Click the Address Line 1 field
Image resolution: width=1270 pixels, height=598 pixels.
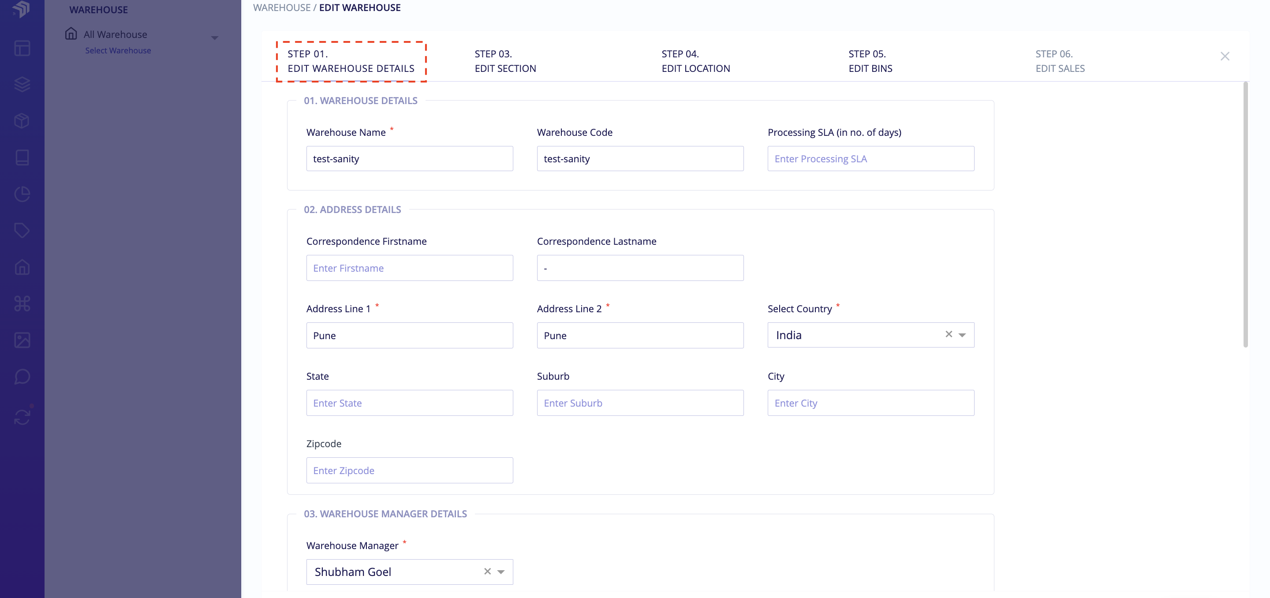[x=409, y=335]
